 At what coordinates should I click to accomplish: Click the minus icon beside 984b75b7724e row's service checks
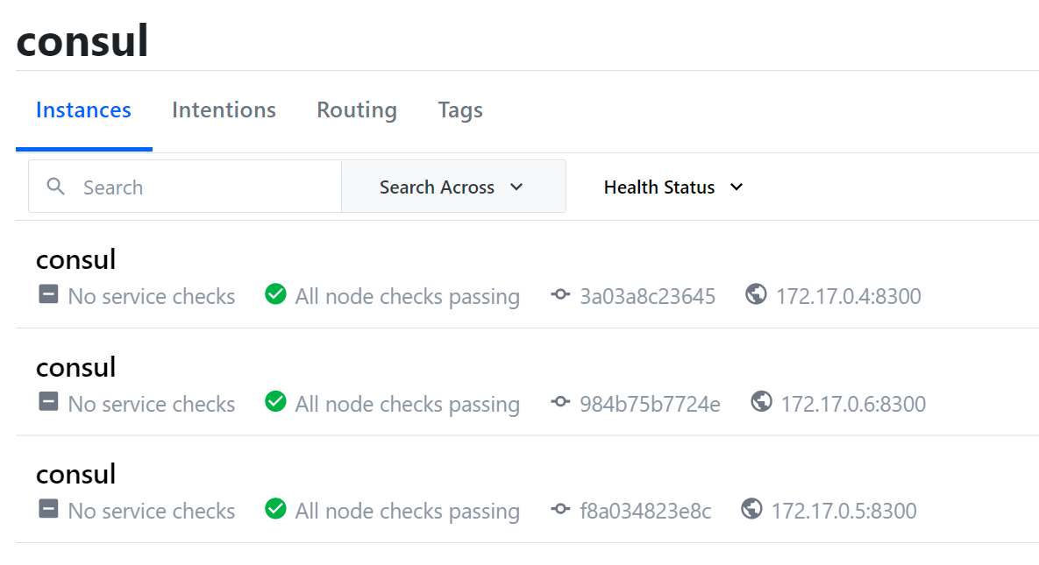click(x=48, y=401)
